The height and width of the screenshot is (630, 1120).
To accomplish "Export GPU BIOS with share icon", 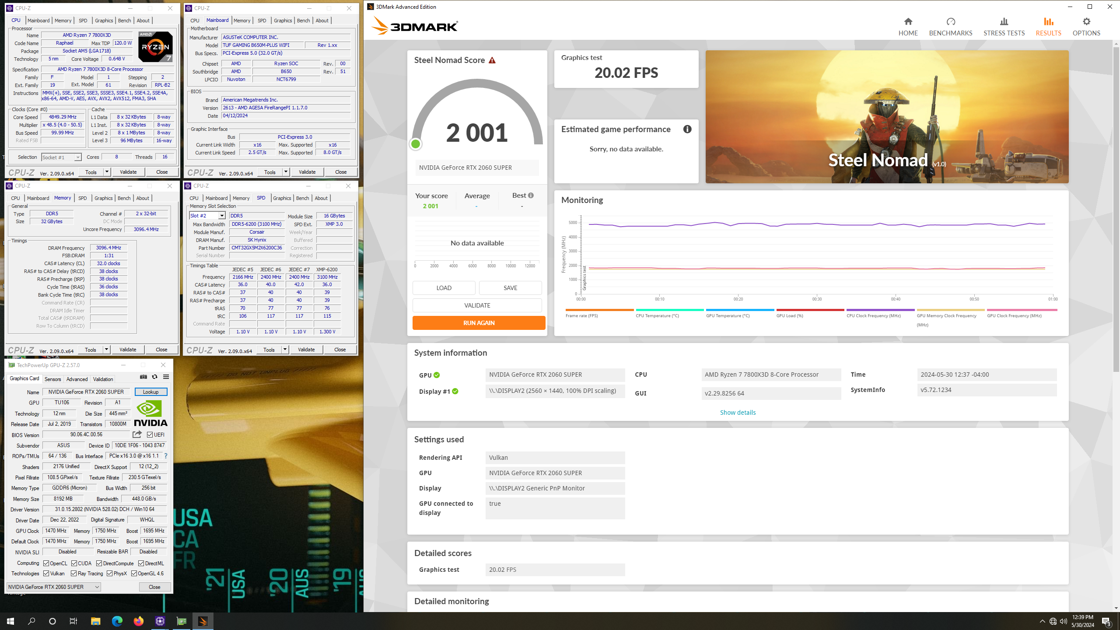I will pyautogui.click(x=137, y=434).
